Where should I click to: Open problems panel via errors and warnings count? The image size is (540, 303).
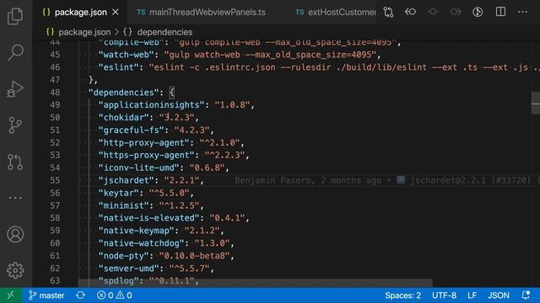point(115,295)
